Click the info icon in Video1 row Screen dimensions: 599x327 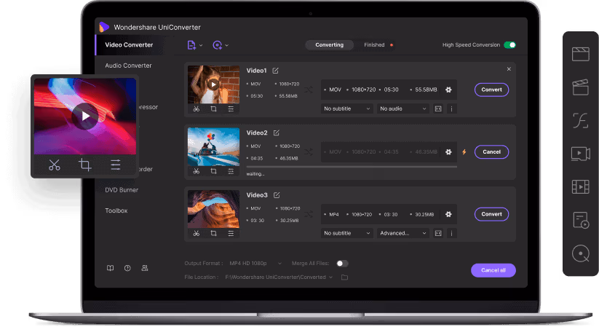pos(451,109)
